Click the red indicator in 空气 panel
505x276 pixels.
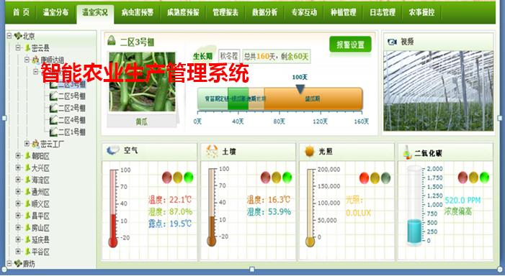[167, 178]
